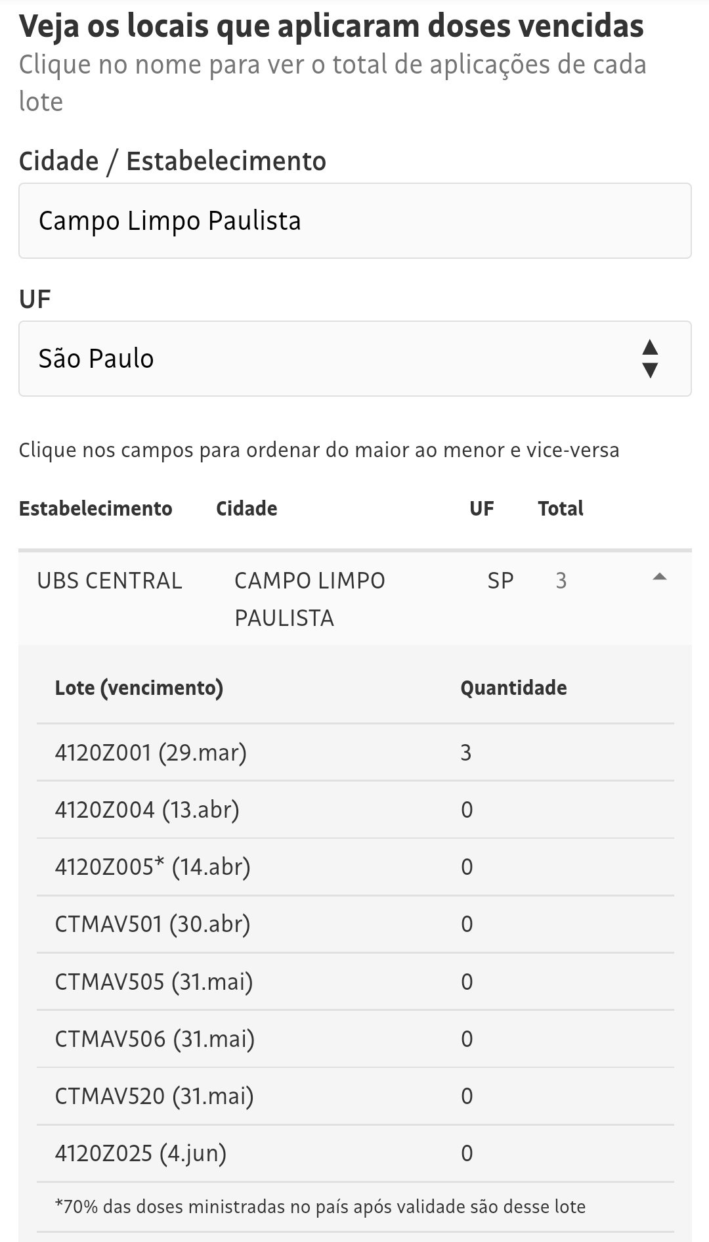
Task: Sort table by UF column header
Action: point(481,508)
